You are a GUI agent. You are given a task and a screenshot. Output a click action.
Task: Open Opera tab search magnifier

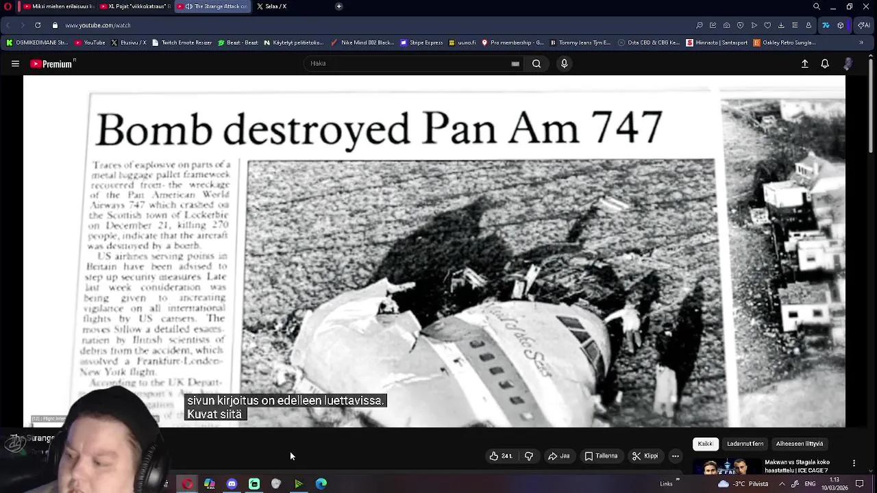tap(817, 6)
